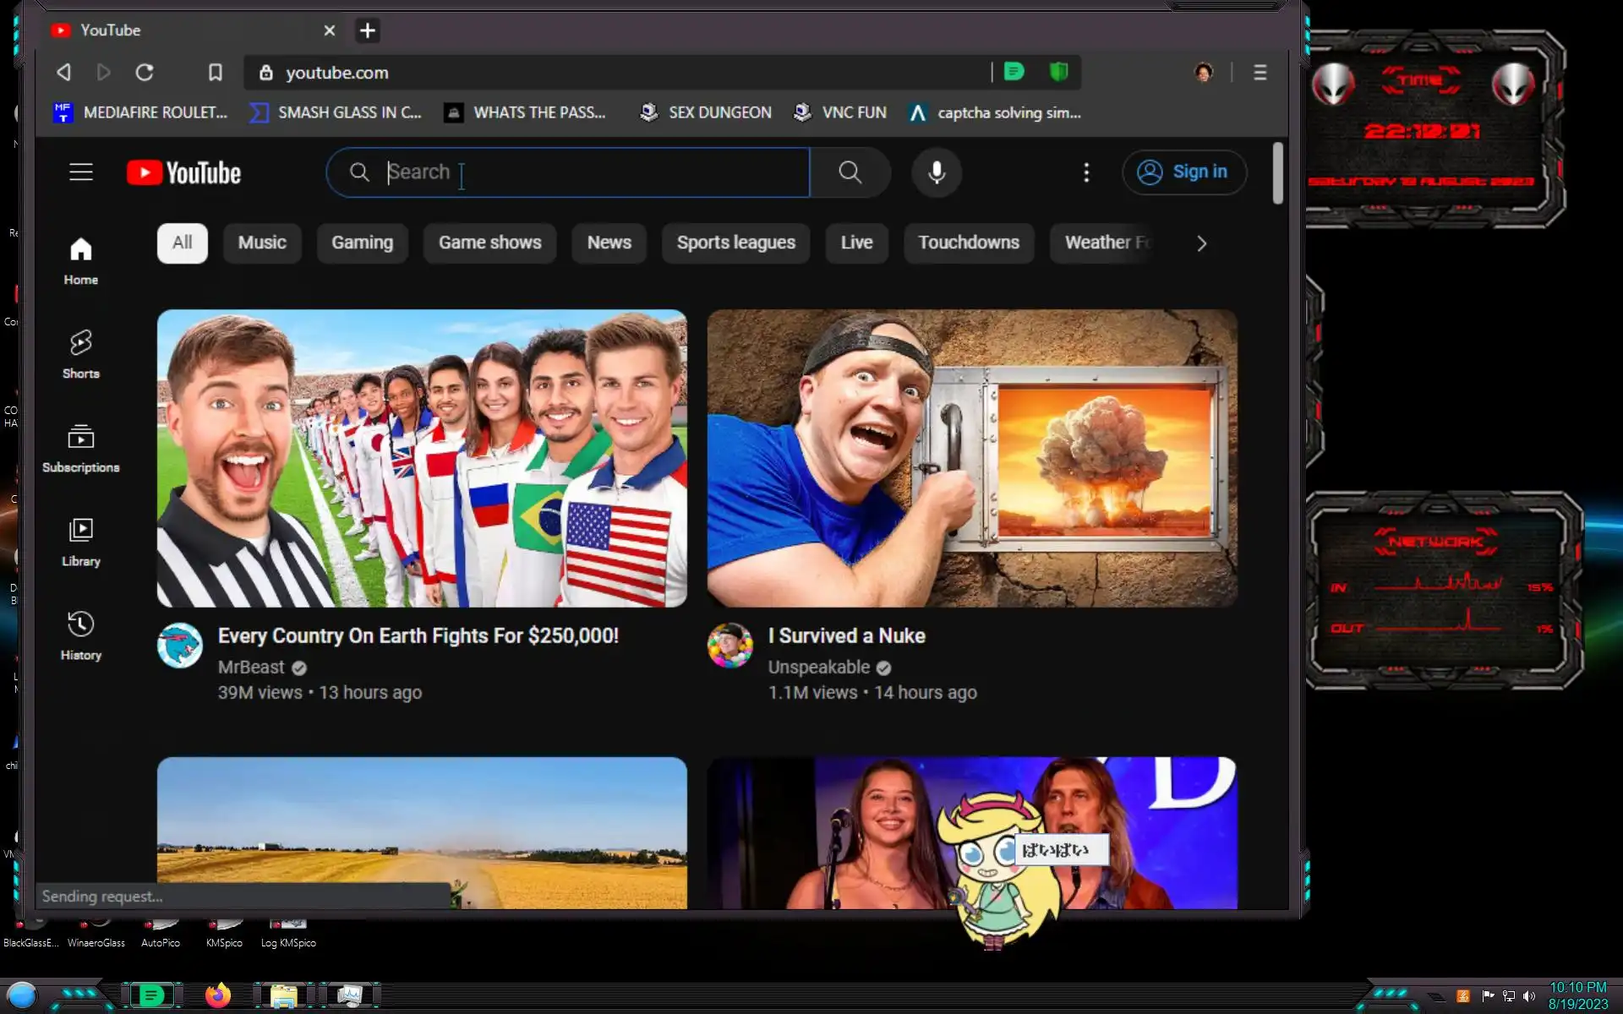This screenshot has width=1623, height=1014.
Task: Select the Music filter chip
Action: [262, 243]
